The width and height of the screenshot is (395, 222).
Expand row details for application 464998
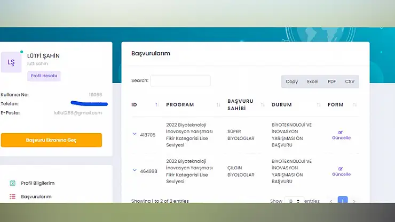point(135,171)
